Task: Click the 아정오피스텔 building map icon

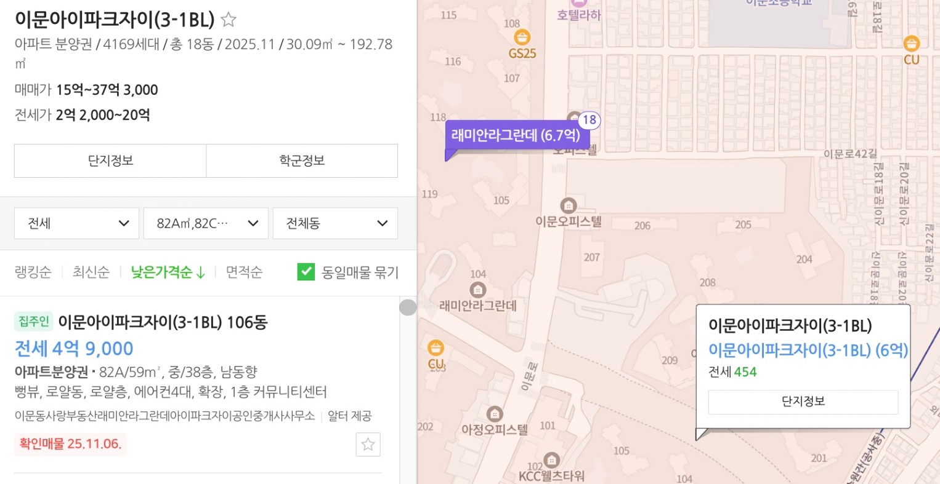Action: click(494, 413)
